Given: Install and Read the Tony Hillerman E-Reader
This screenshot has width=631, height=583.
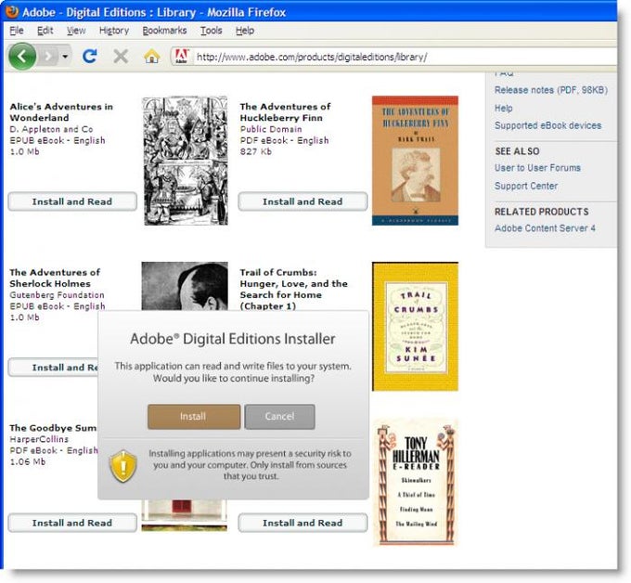Looking at the screenshot, I should [x=303, y=523].
